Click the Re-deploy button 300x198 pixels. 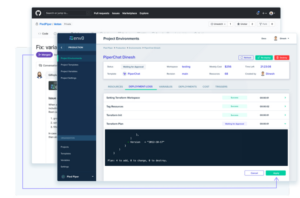[x=264, y=57]
